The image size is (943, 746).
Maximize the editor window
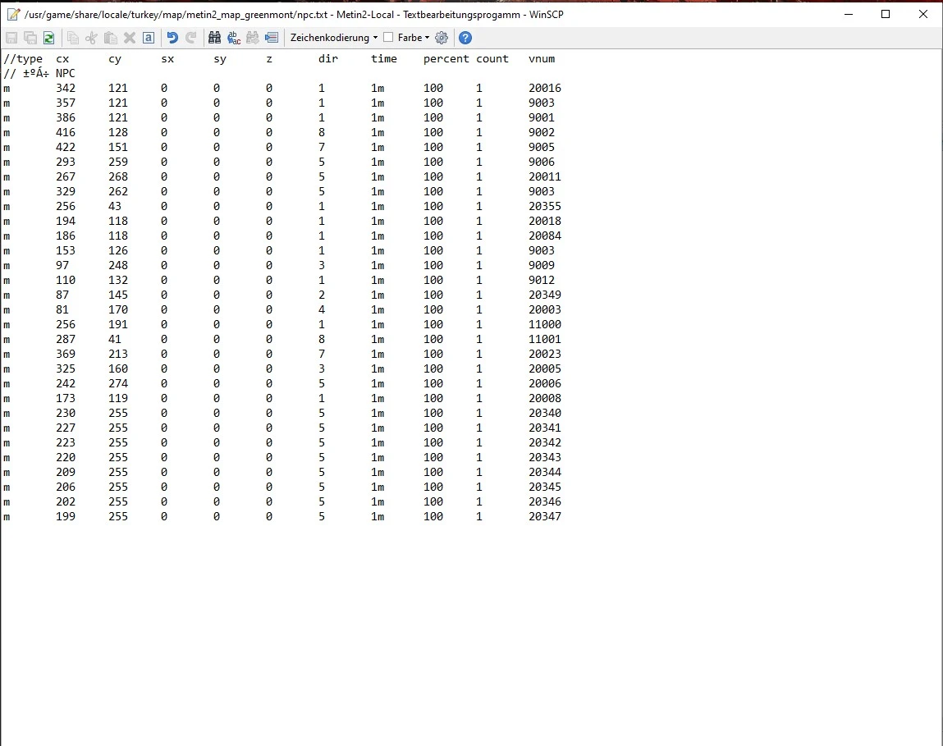886,14
